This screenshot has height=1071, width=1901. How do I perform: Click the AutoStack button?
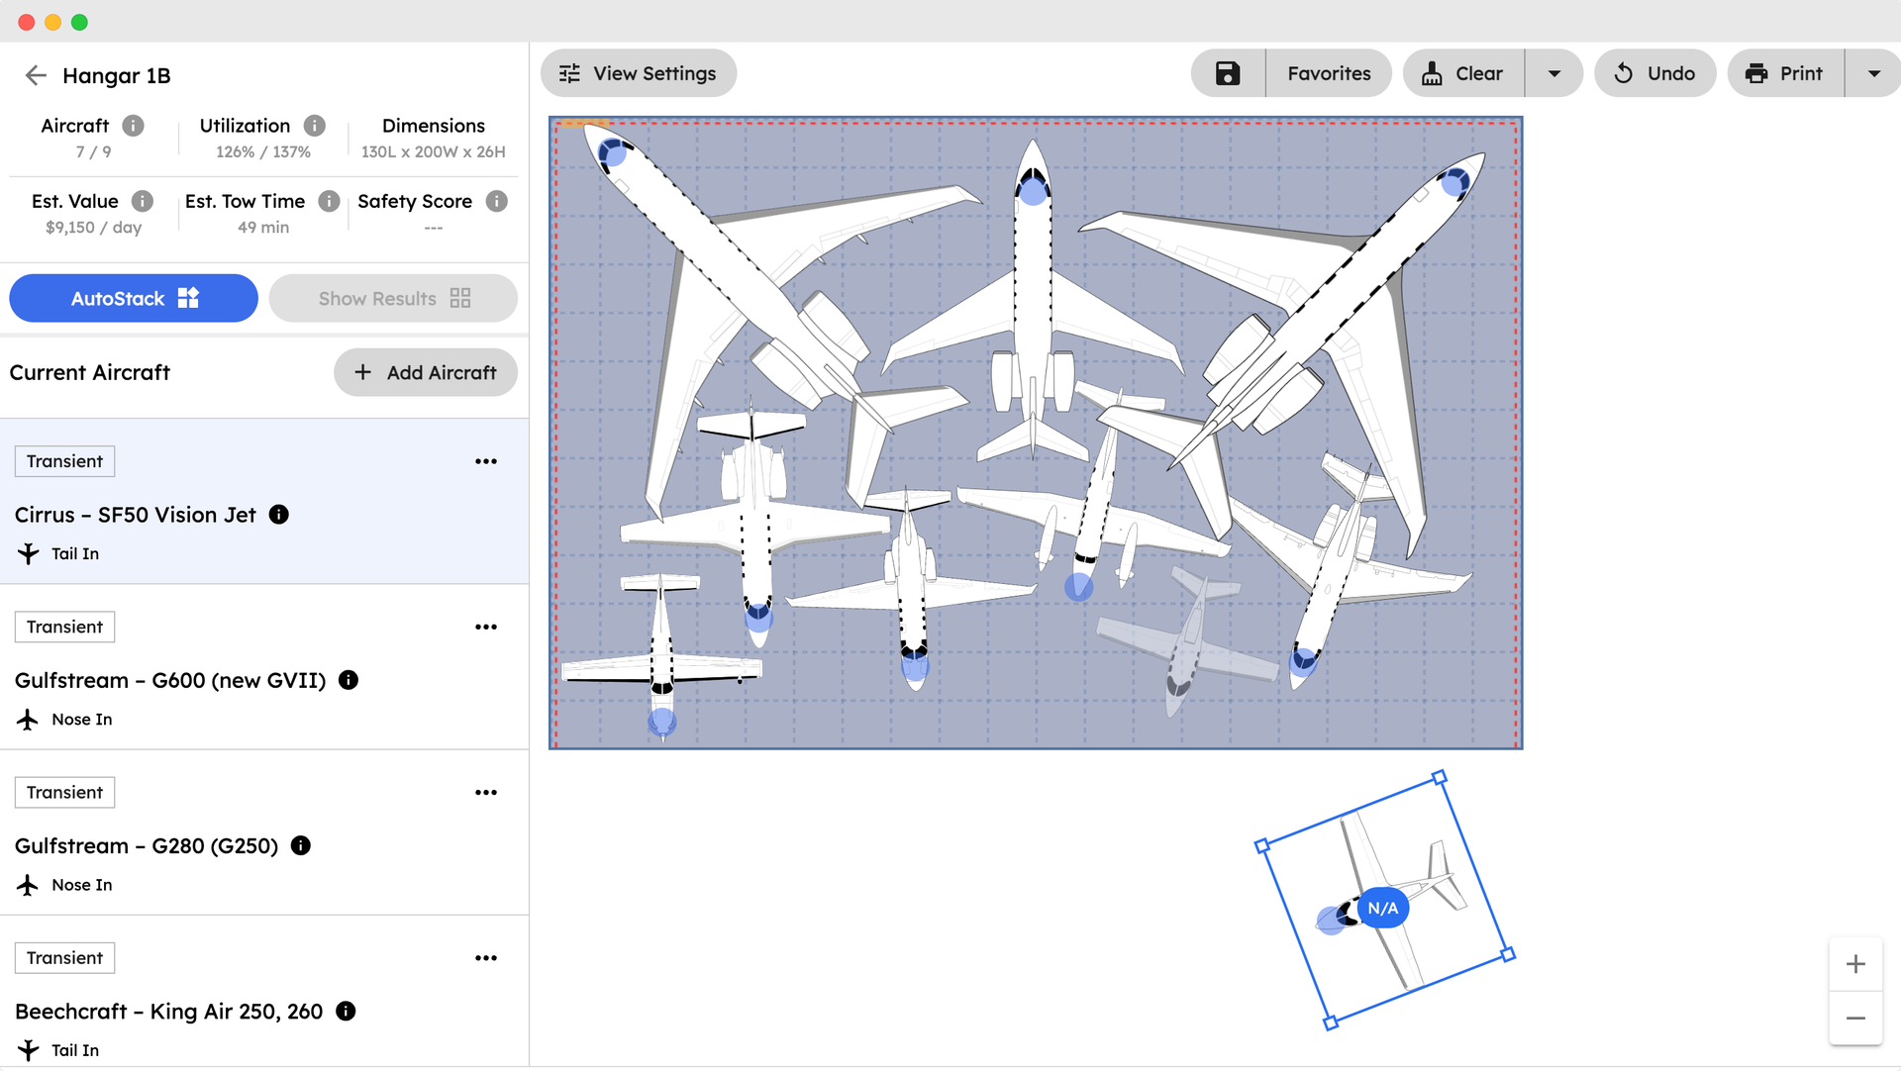[x=134, y=298]
